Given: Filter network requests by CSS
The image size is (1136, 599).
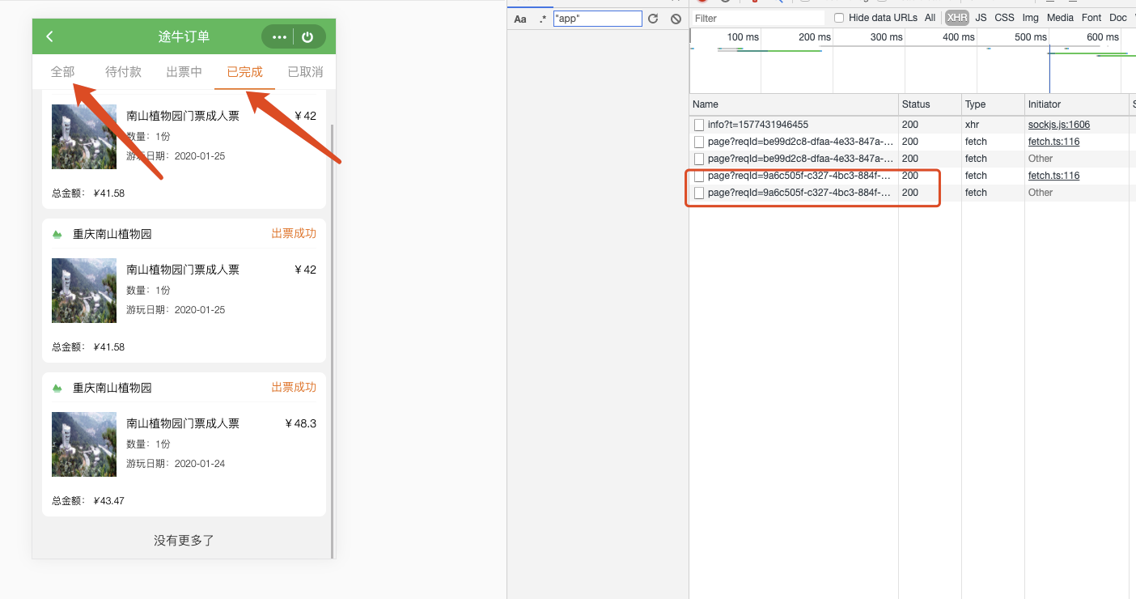Looking at the screenshot, I should coord(1004,18).
